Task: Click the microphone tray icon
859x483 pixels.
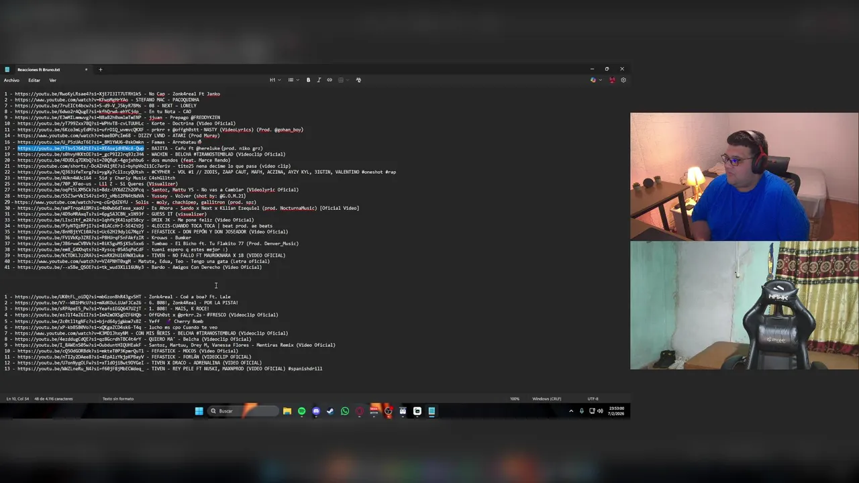Action: pos(582,411)
